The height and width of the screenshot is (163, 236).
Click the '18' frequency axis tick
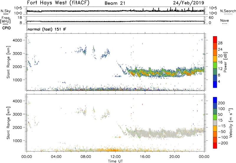[20, 18]
